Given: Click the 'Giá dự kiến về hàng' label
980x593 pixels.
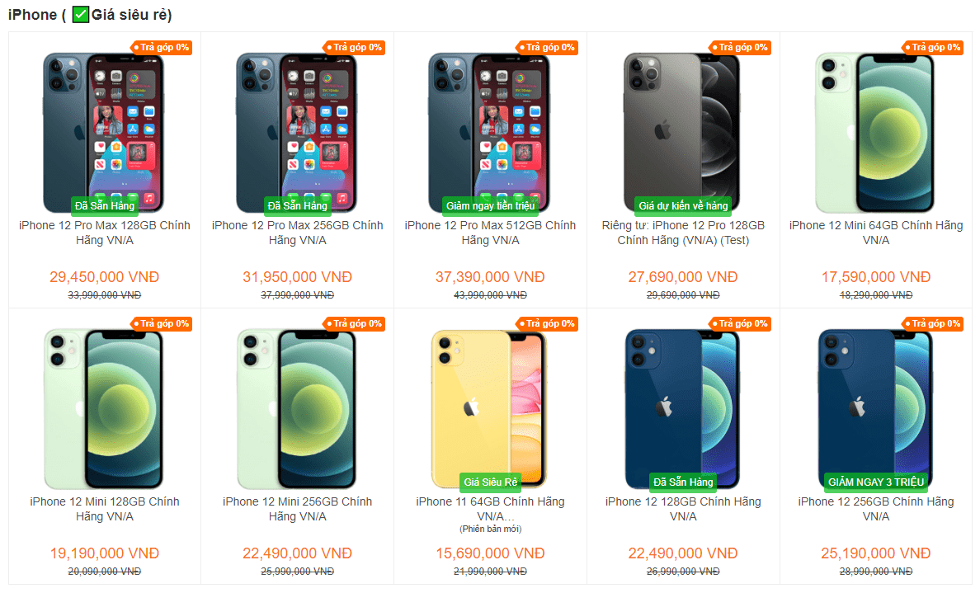Looking at the screenshot, I should click(x=683, y=205).
